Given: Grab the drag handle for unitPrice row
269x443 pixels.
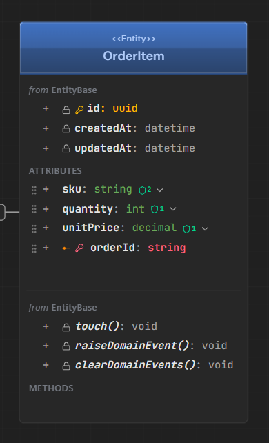Looking at the screenshot, I should click(34, 228).
